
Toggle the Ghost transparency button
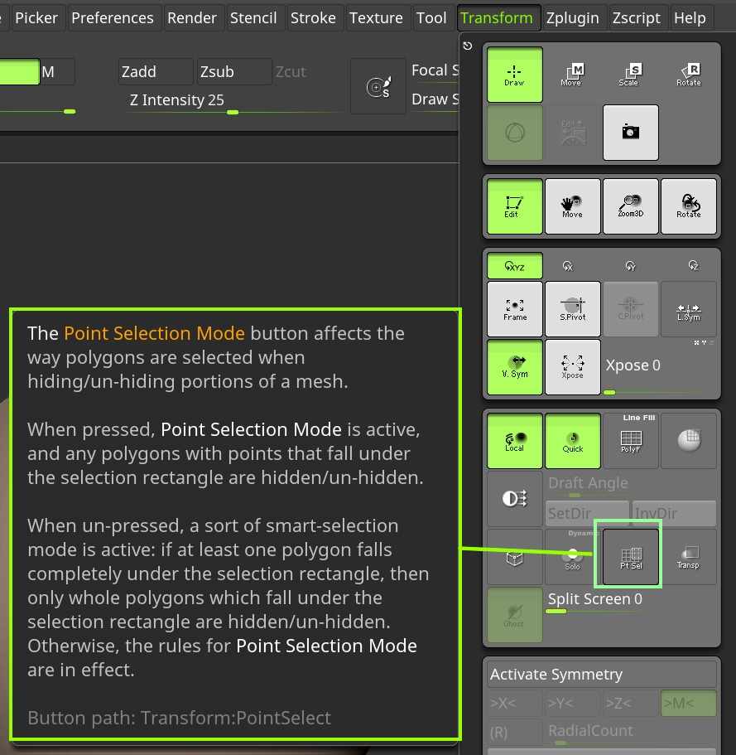514,614
